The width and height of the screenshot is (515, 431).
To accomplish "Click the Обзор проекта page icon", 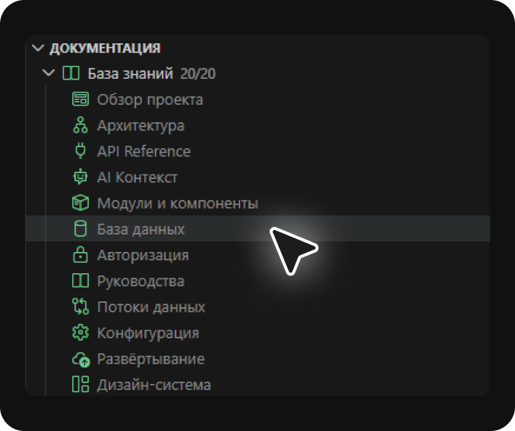I will pos(80,99).
